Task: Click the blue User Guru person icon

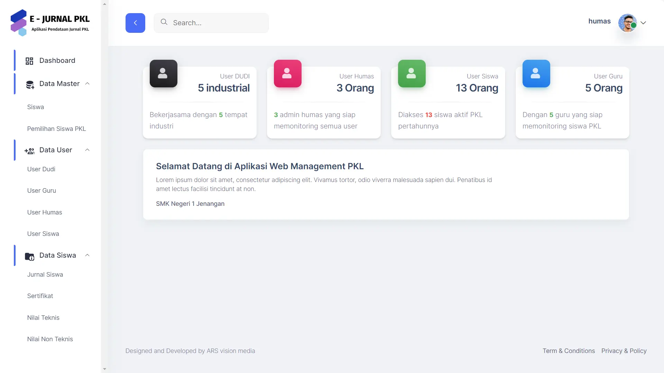Action: pos(536,74)
